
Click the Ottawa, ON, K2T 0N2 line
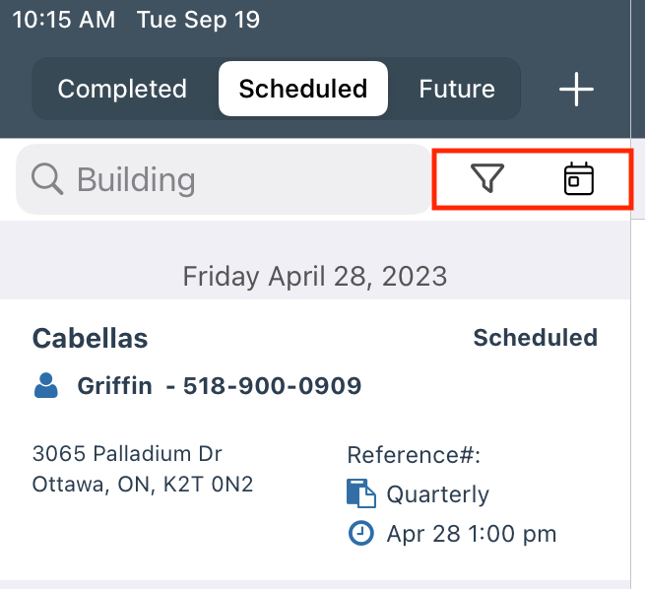click(x=143, y=484)
